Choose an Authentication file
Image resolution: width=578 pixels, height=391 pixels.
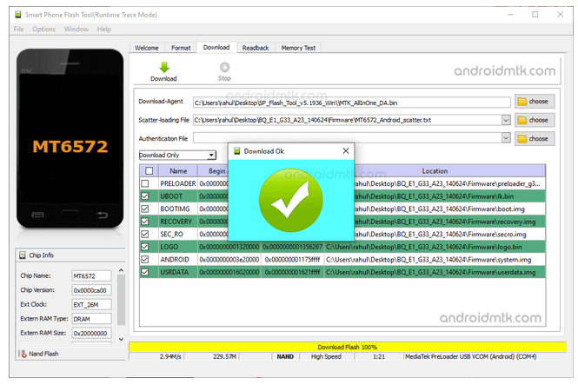[535, 139]
